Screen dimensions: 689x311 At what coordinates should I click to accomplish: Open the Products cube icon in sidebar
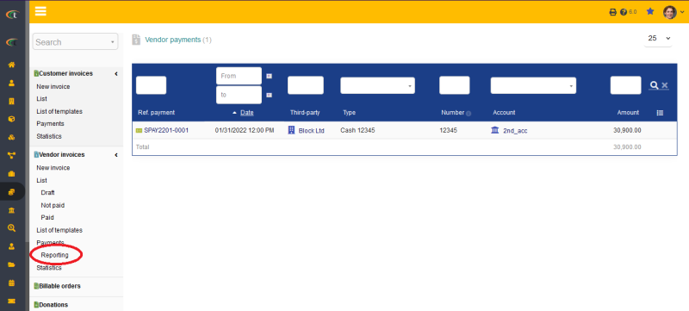[12, 119]
